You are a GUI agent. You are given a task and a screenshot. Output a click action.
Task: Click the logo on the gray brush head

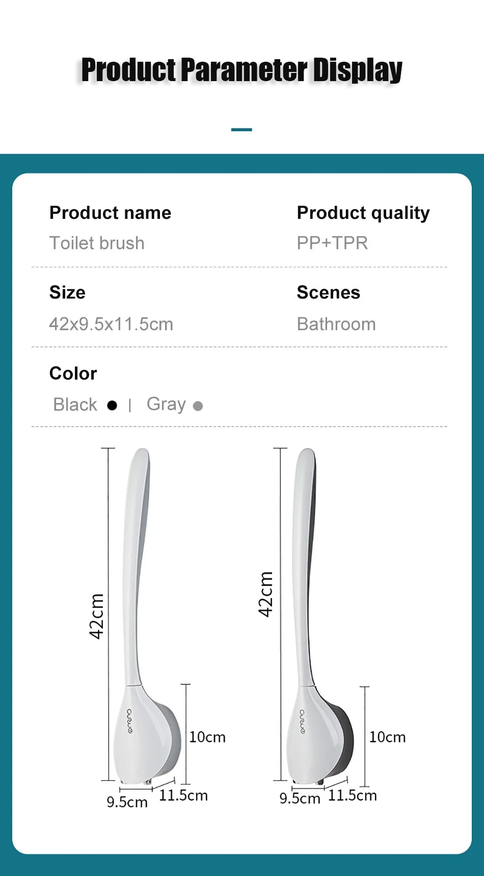[130, 721]
